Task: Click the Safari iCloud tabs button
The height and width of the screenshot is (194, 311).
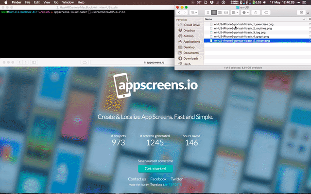Action: [85, 63]
